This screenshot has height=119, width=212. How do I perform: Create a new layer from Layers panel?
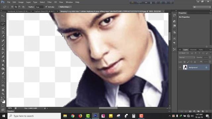pyautogui.click(x=202, y=111)
